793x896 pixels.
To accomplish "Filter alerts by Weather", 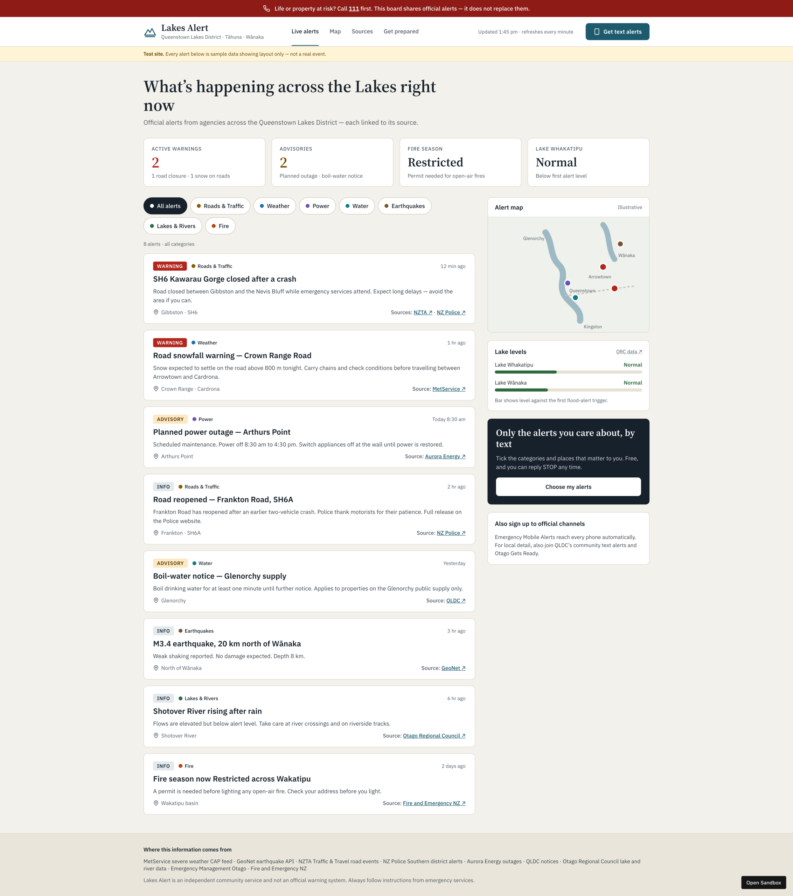I will (274, 206).
